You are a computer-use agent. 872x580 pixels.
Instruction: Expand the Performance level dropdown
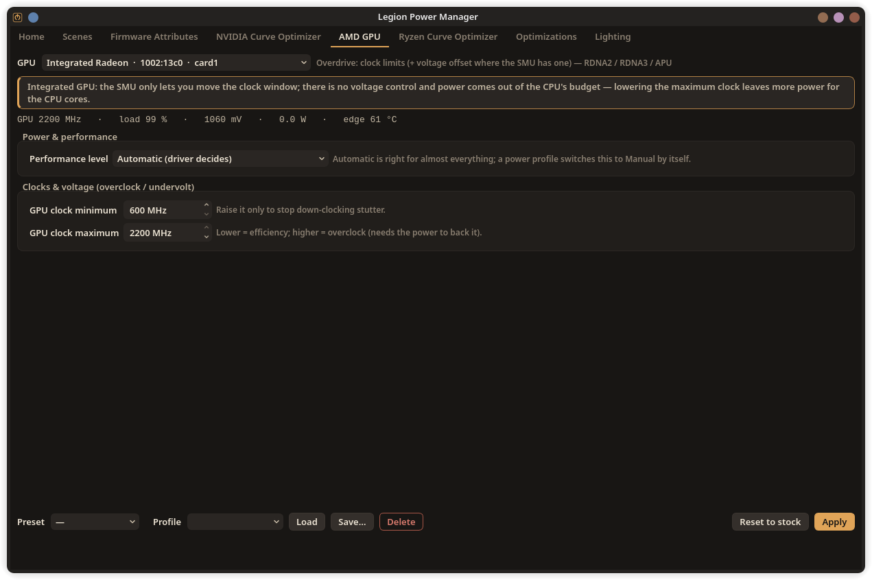tap(220, 159)
